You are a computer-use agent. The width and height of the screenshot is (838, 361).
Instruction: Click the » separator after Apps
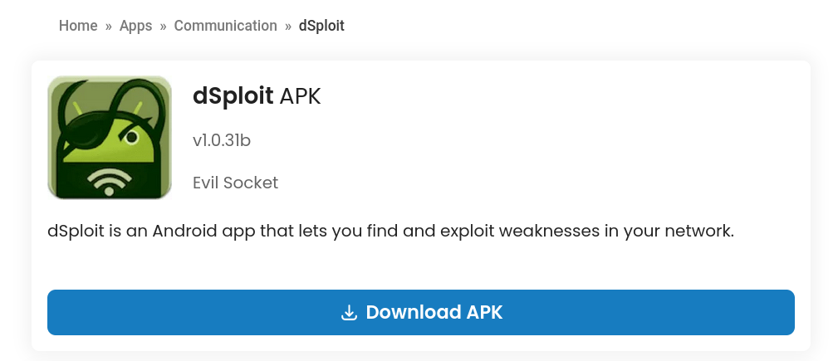click(x=163, y=26)
